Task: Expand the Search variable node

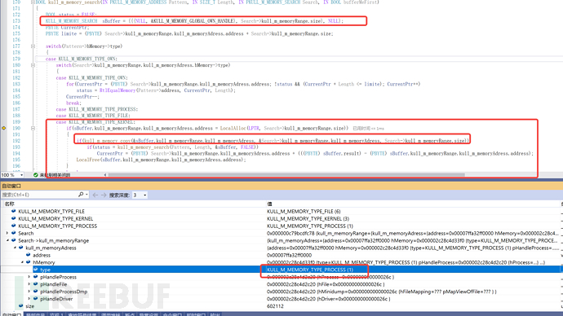Action: 7,233
